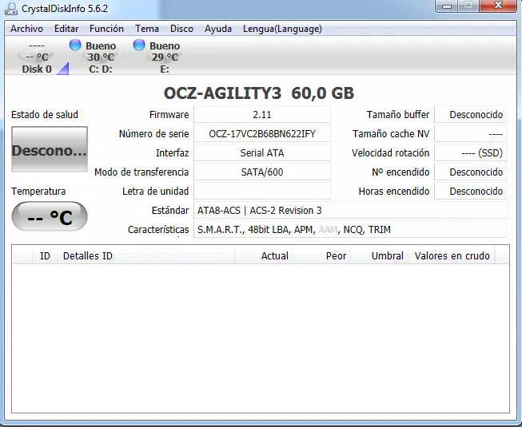Click the Tamaño cache NV value field

470,134
